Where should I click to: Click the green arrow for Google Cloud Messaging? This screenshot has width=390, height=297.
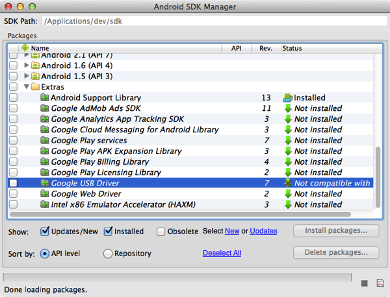288,130
